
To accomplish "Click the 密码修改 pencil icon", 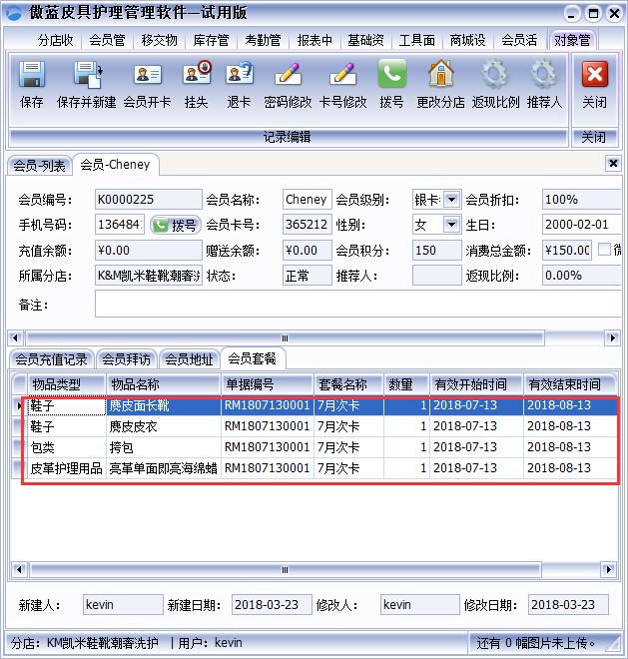I will [288, 76].
